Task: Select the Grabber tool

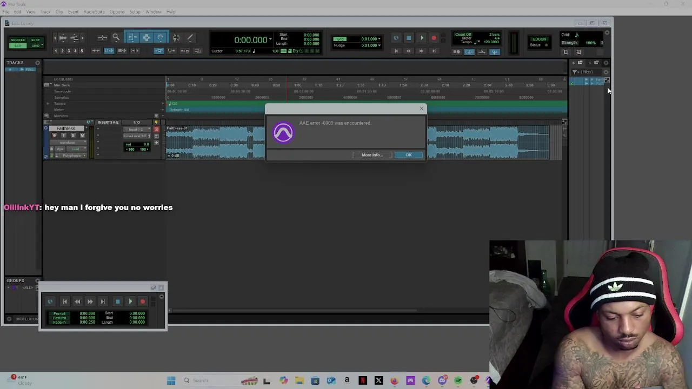Action: (161, 37)
